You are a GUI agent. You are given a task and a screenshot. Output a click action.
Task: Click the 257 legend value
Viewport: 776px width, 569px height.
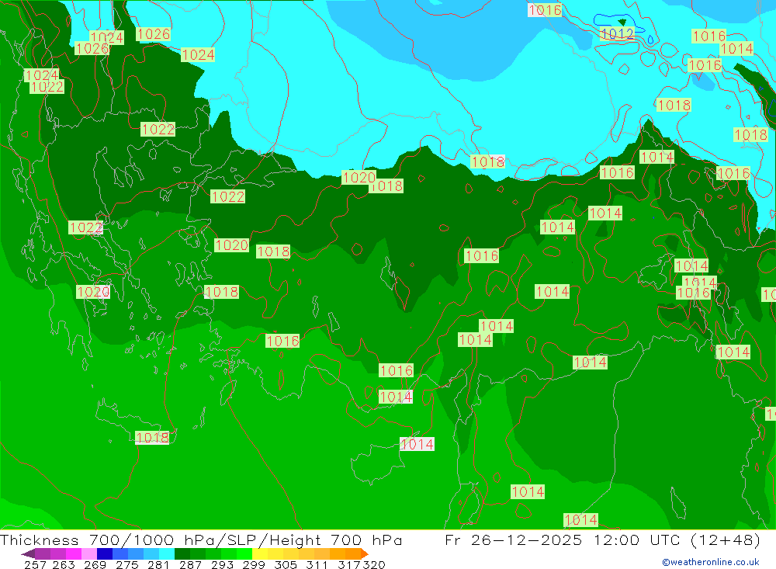click(x=35, y=564)
